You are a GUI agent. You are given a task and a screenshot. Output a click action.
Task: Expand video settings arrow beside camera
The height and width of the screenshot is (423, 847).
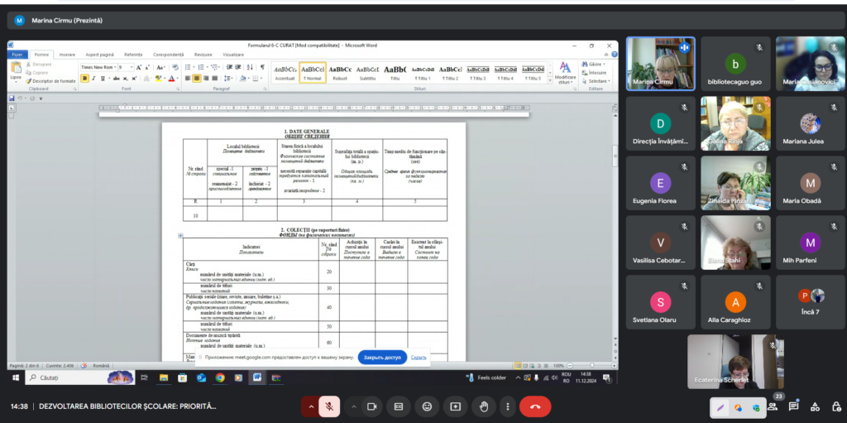[353, 406]
